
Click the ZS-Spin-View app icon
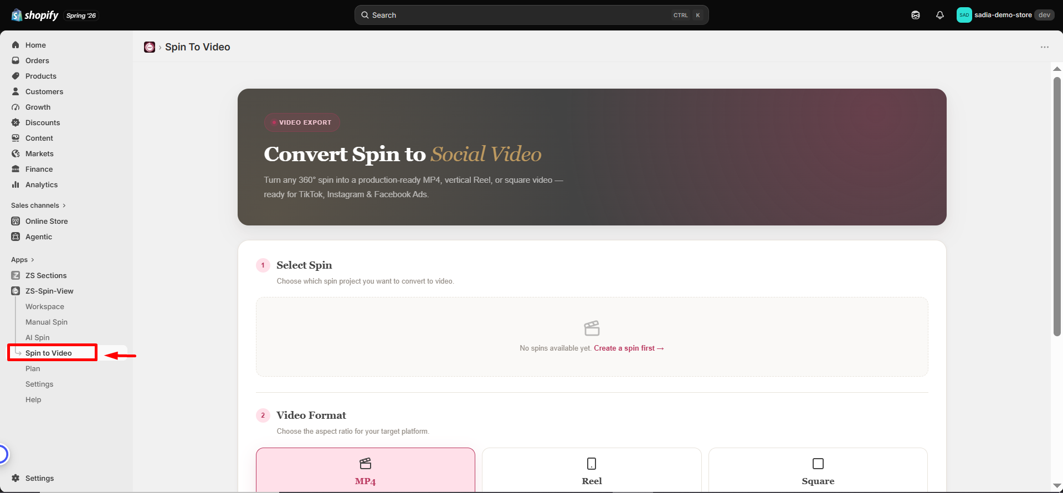(16, 291)
